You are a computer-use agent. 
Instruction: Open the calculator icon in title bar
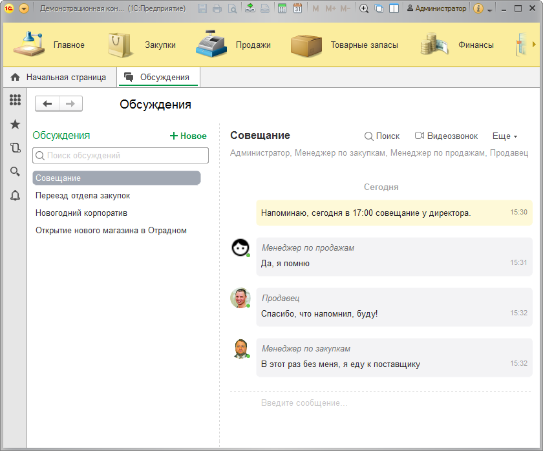coord(282,8)
